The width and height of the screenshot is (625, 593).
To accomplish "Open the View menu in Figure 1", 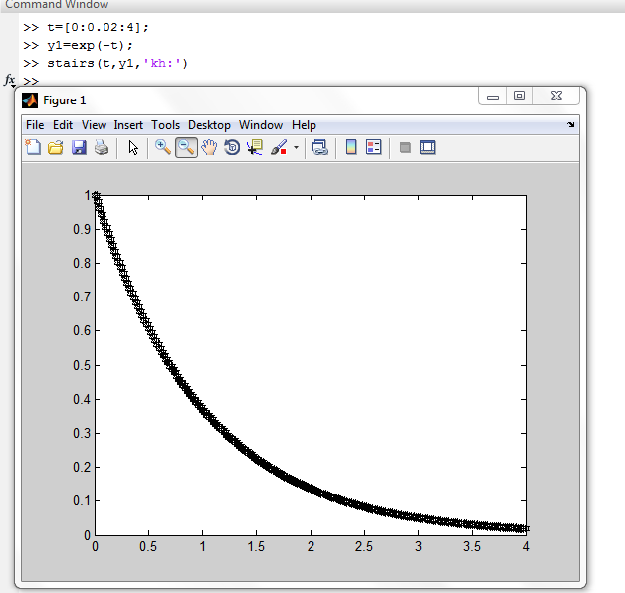I will (94, 125).
